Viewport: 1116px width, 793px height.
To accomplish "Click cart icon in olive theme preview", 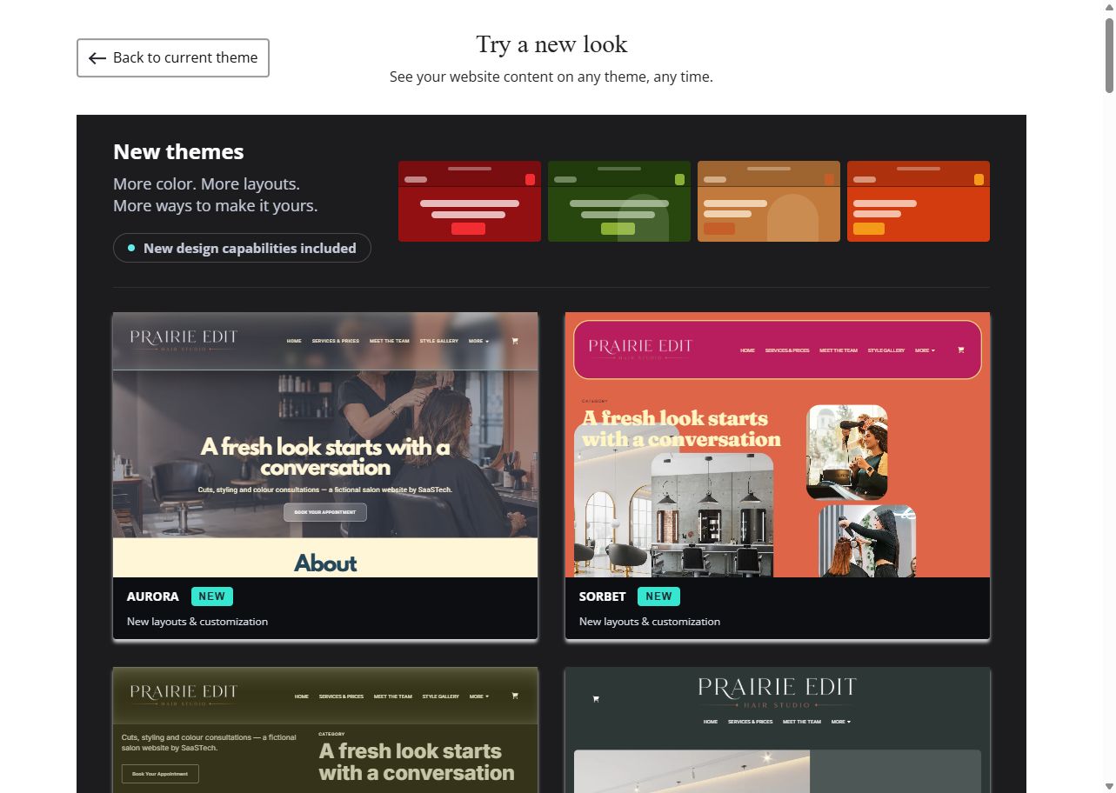I will coord(515,696).
